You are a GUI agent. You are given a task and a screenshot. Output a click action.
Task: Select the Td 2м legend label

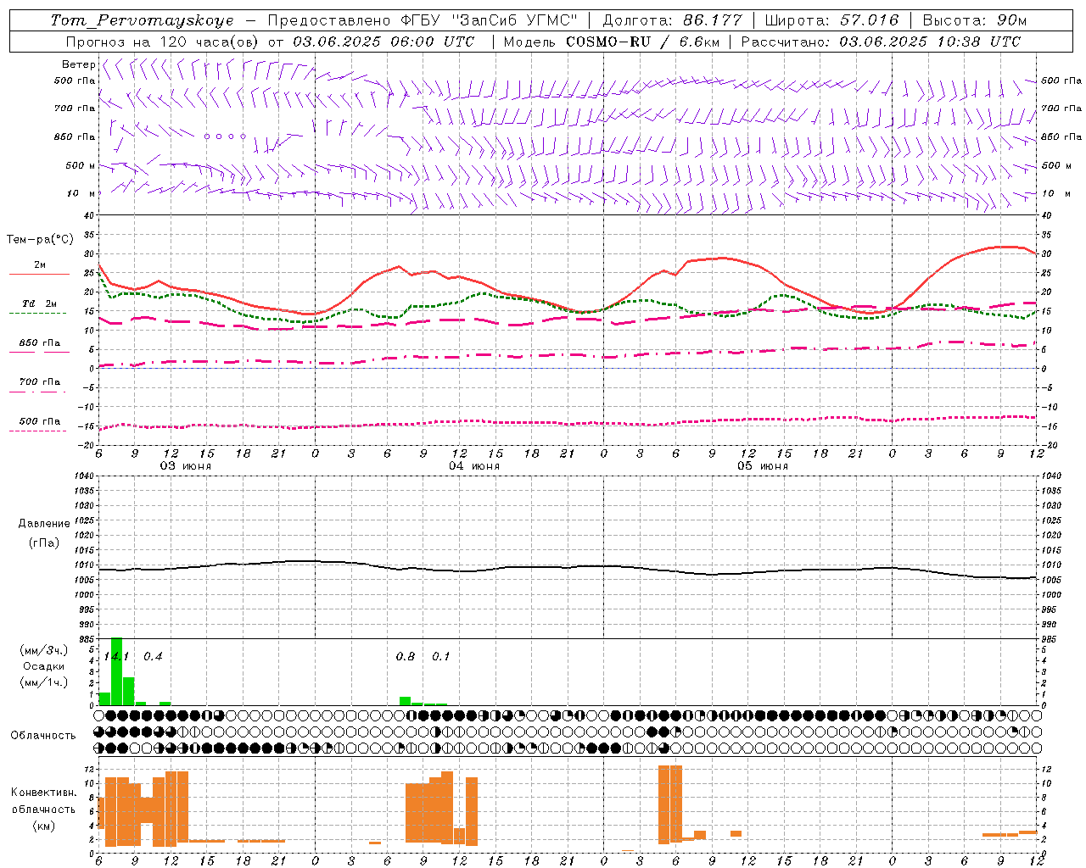coord(39,303)
